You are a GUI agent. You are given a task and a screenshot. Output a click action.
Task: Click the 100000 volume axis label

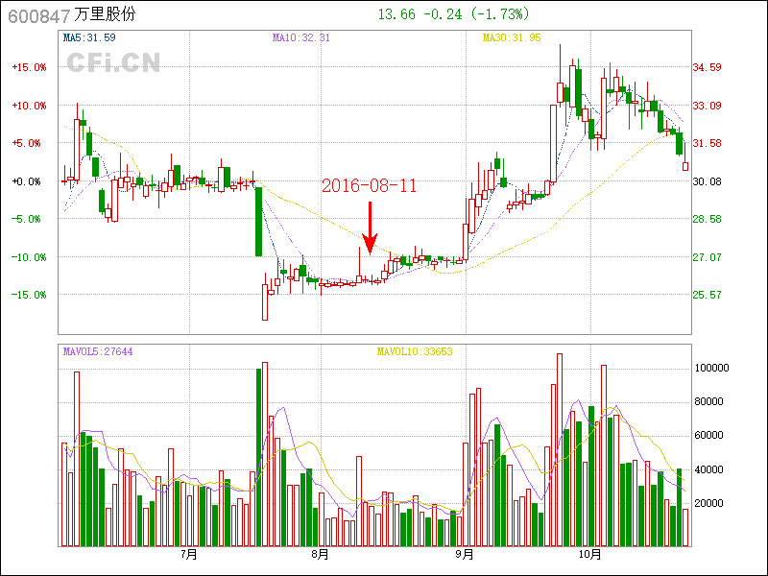pos(712,368)
